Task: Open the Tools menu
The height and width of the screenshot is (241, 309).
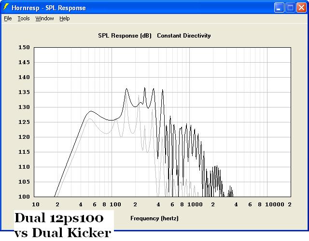Action: [x=24, y=18]
